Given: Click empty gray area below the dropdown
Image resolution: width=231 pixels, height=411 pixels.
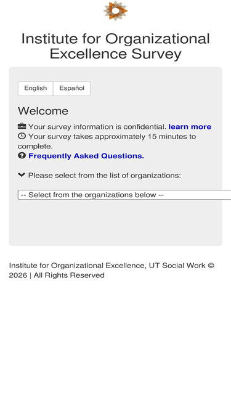Looking at the screenshot, I should pyautogui.click(x=115, y=223).
